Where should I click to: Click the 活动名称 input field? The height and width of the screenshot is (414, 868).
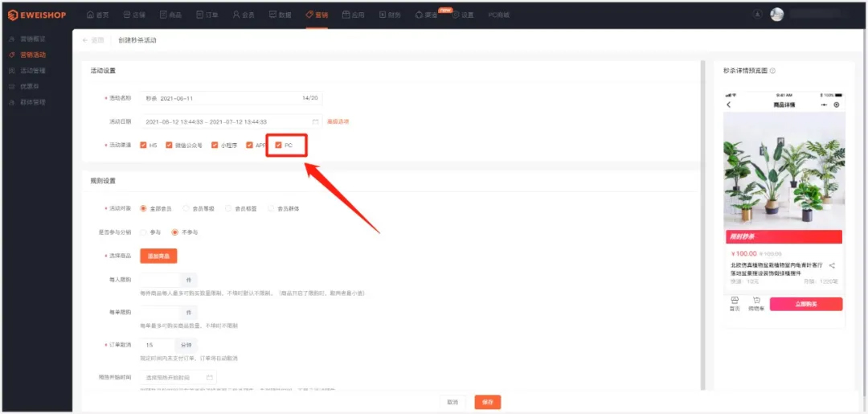pos(221,98)
